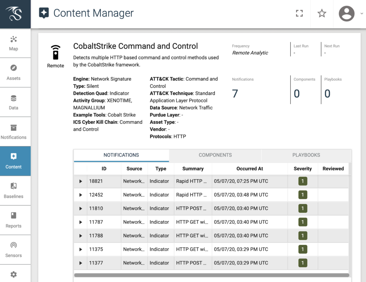This screenshot has width=366, height=282.
Task: Sort by the Source column header
Action: pyautogui.click(x=134, y=169)
